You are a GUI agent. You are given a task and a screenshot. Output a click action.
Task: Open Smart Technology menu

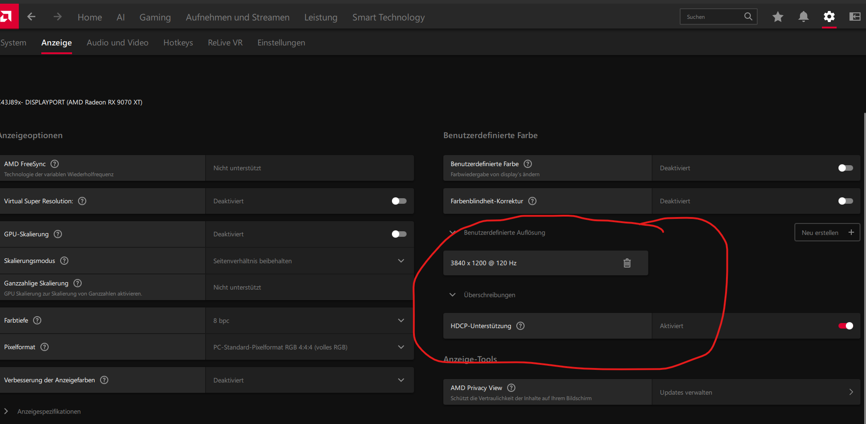click(389, 17)
